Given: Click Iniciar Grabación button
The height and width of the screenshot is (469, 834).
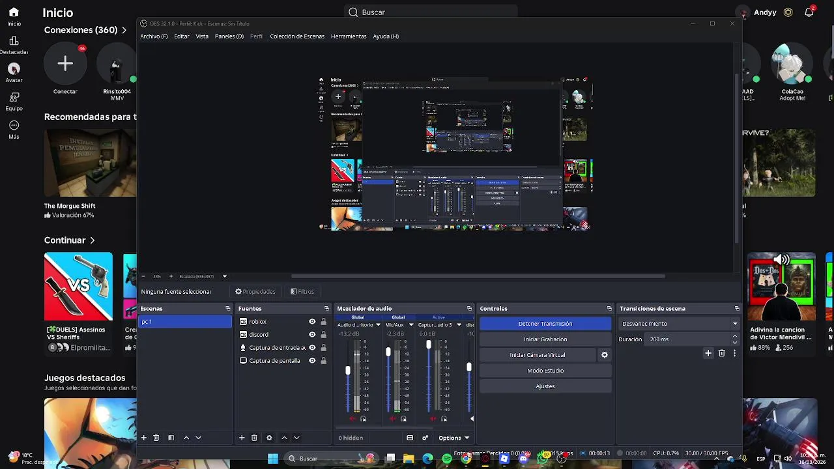Looking at the screenshot, I should coord(545,339).
